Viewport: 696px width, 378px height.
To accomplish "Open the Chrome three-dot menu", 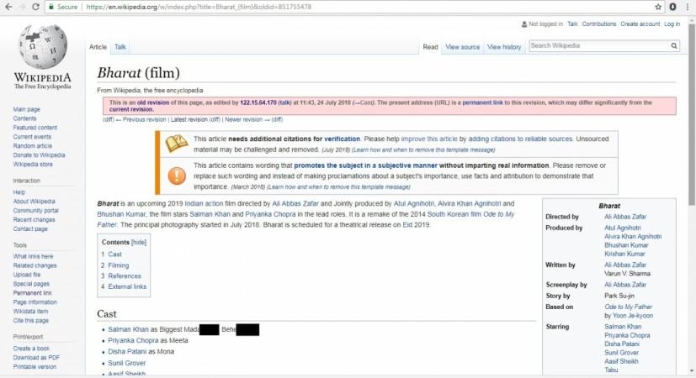I will pos(687,7).
